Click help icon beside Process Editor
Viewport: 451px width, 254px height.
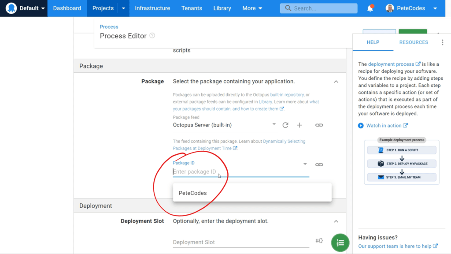pos(152,35)
